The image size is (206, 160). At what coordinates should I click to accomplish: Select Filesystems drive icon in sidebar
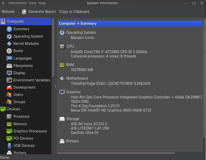pyautogui.click(x=9, y=66)
